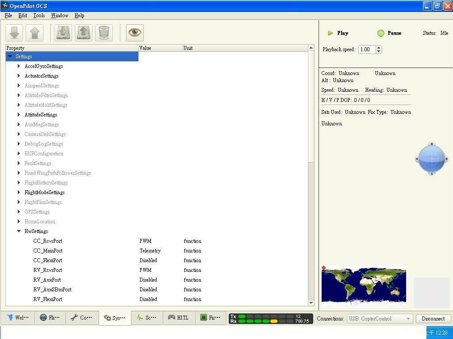Screen dimensions: 453x339
Task: Decrease playback speed with down stepper
Action: tap(379, 51)
